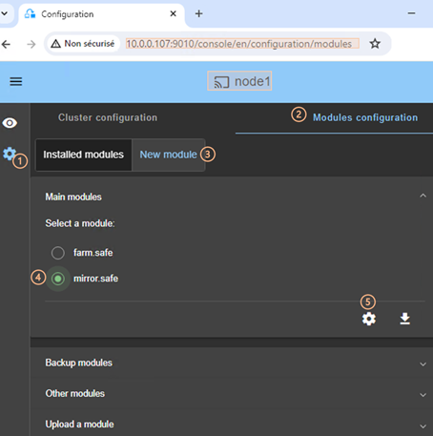
Task: Select the farm.safe radio button
Action: 58,253
